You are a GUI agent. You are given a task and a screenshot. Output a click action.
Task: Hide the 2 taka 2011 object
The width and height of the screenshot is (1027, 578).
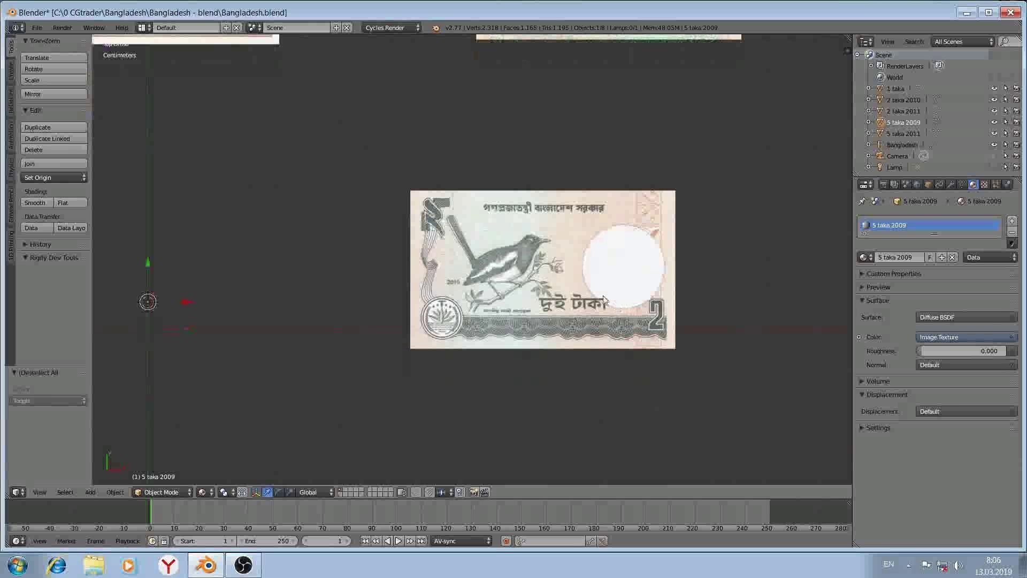pos(994,111)
